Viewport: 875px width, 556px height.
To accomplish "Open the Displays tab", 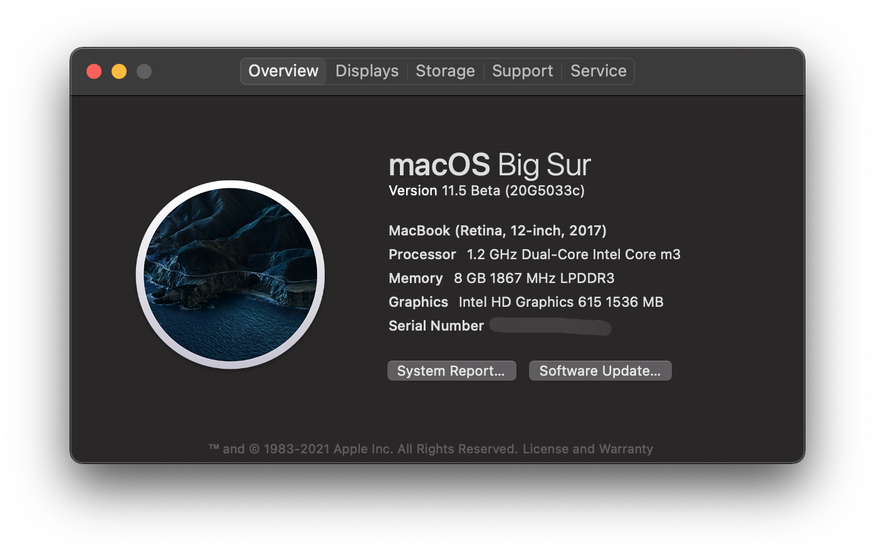I will click(367, 71).
